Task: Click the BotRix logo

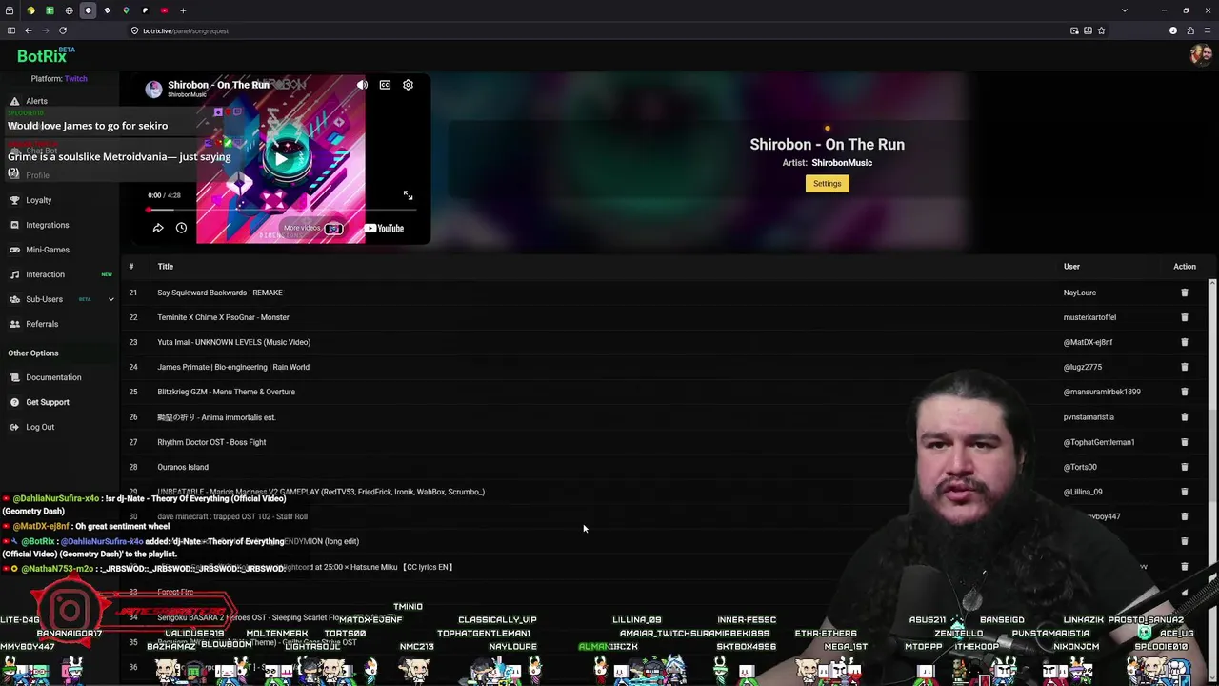Action: 46,55
